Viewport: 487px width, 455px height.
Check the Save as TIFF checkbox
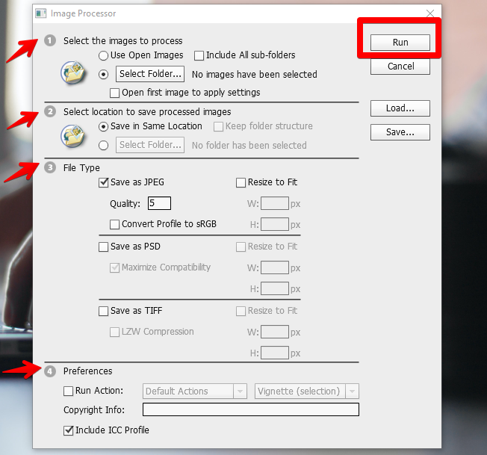[x=103, y=312]
